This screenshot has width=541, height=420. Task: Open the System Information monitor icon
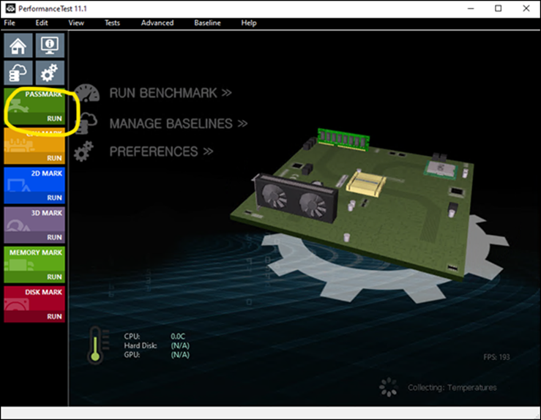tap(50, 45)
